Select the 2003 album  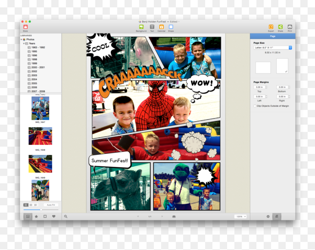33,76
